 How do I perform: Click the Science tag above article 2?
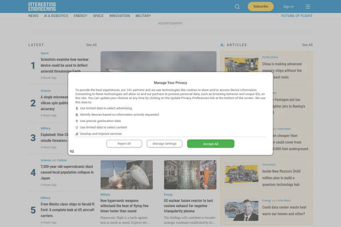(46, 91)
